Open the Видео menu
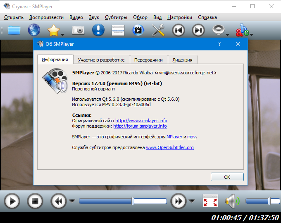281x223 pixels. pos(76,17)
